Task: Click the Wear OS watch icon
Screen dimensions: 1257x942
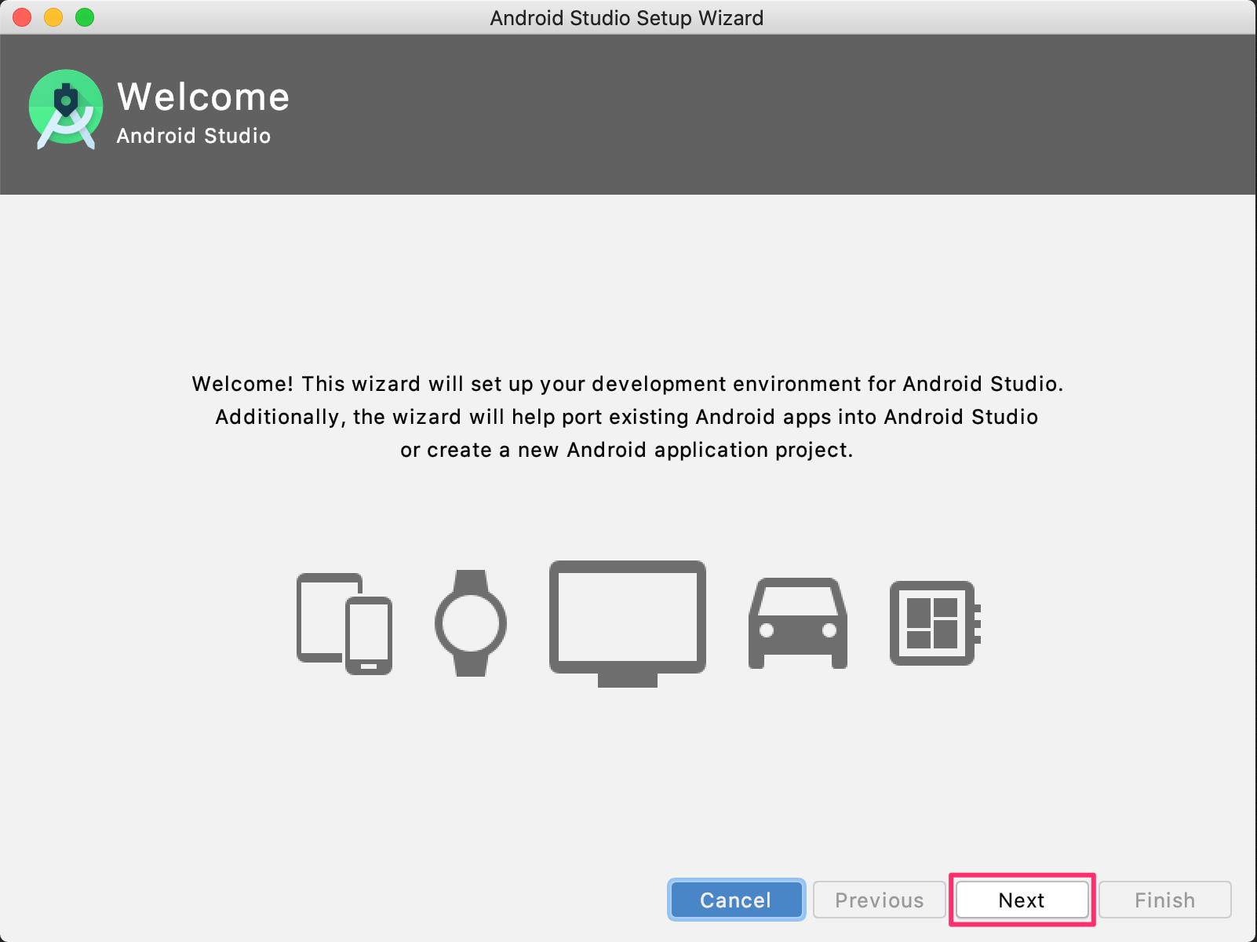Action: 471,623
